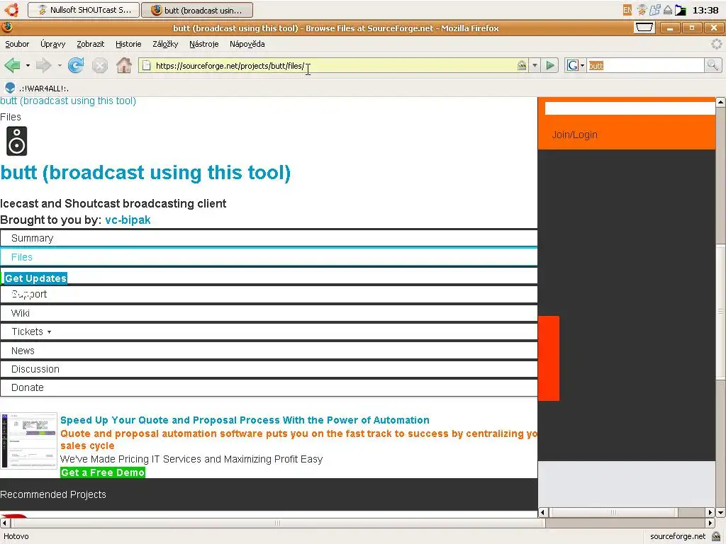The image size is (726, 544).
Task: Click the eject tray icon in the top panel
Action: tap(668, 10)
